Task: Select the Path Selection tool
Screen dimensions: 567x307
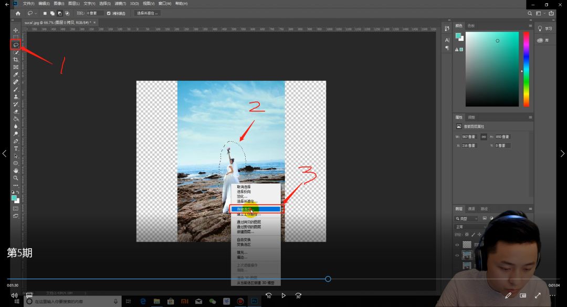Action: pyautogui.click(x=16, y=156)
